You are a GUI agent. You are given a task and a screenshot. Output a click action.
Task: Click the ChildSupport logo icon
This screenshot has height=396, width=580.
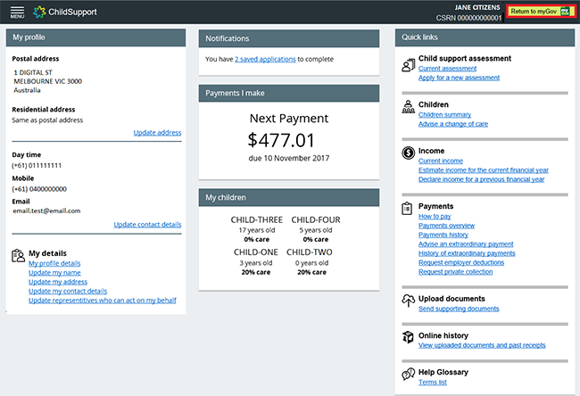point(40,12)
